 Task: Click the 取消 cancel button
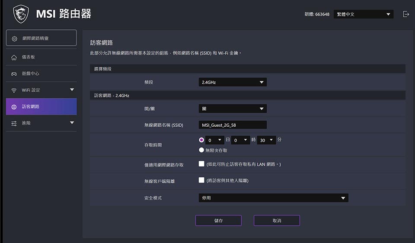pos(277,221)
